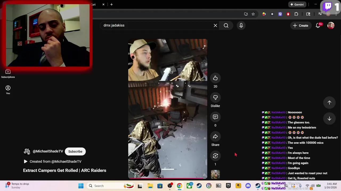Seek using the Short's red progress bar
The height and width of the screenshot is (191, 341).
(168, 178)
